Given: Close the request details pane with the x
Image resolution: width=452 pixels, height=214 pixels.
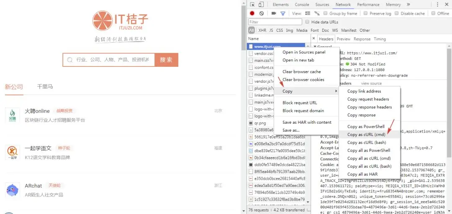Looking at the screenshot, I should pyautogui.click(x=313, y=38).
